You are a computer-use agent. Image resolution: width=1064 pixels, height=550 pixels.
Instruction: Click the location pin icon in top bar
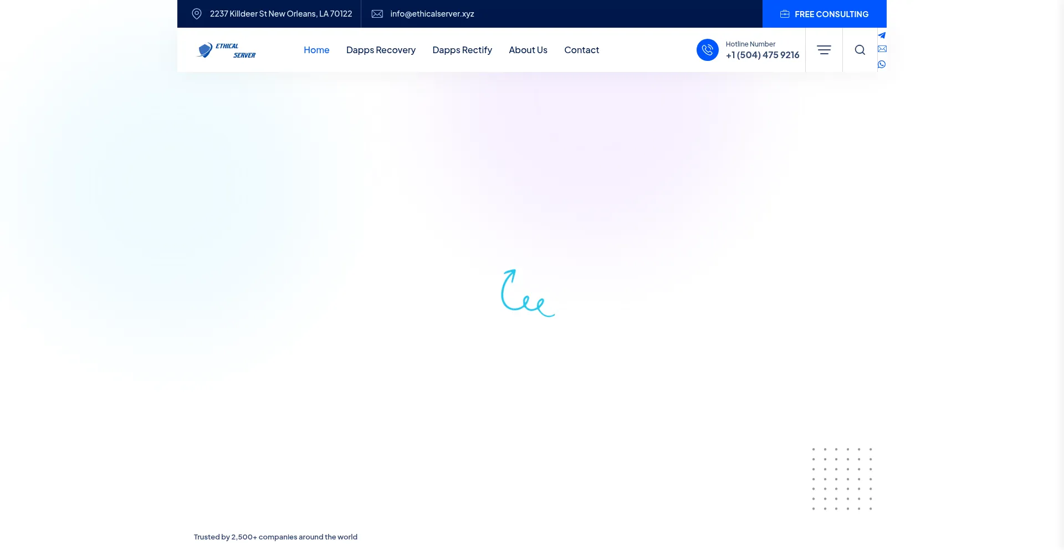[x=197, y=14]
